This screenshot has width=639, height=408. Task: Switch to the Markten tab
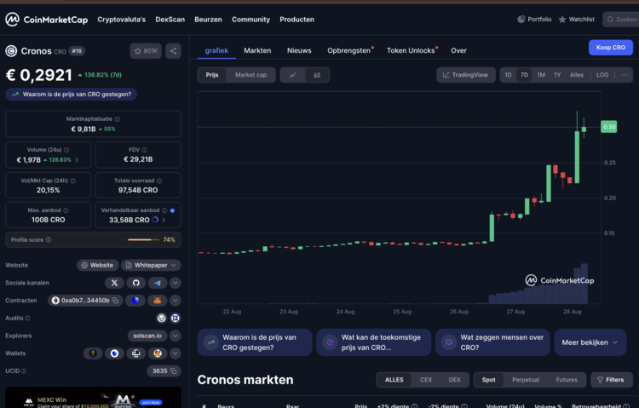(257, 50)
